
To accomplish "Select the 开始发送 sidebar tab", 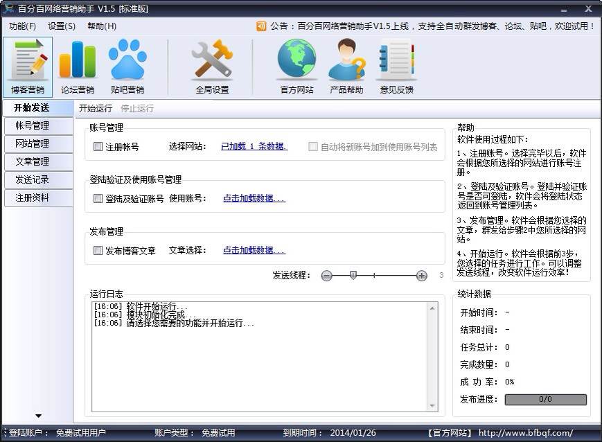I will click(x=37, y=108).
